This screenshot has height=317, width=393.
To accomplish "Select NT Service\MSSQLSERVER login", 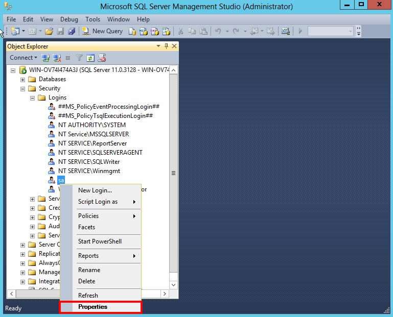I will pos(94,134).
